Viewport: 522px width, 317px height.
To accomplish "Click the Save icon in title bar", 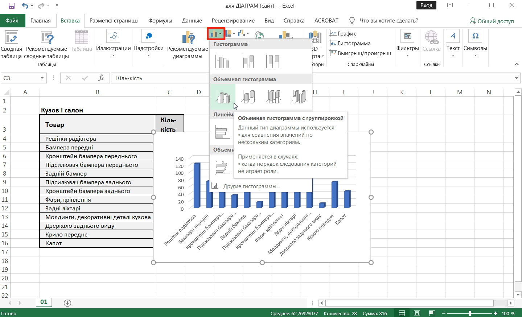I will point(11,6).
